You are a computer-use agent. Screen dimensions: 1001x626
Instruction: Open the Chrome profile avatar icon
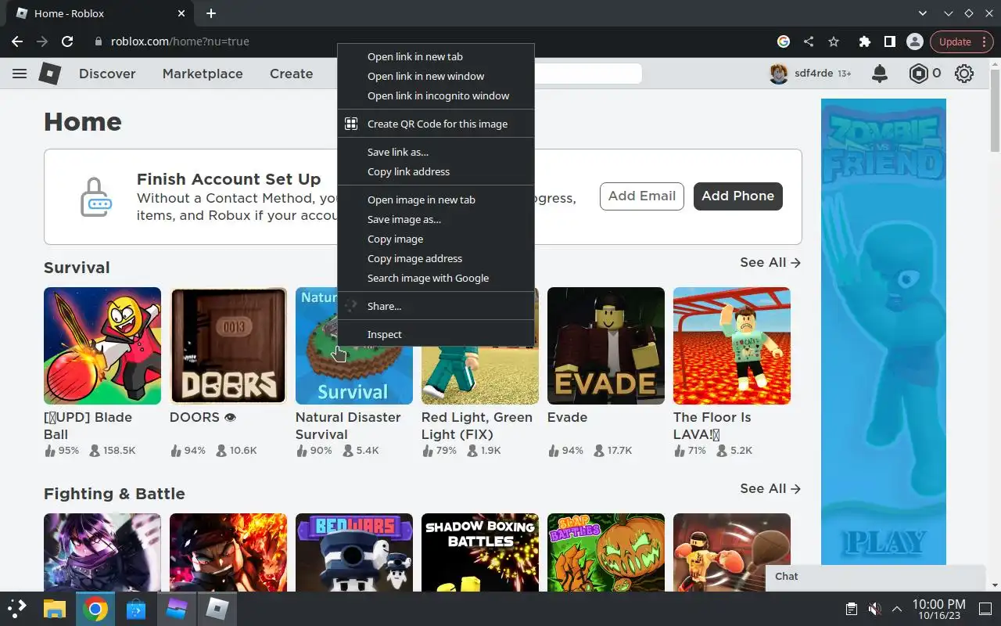[914, 41]
